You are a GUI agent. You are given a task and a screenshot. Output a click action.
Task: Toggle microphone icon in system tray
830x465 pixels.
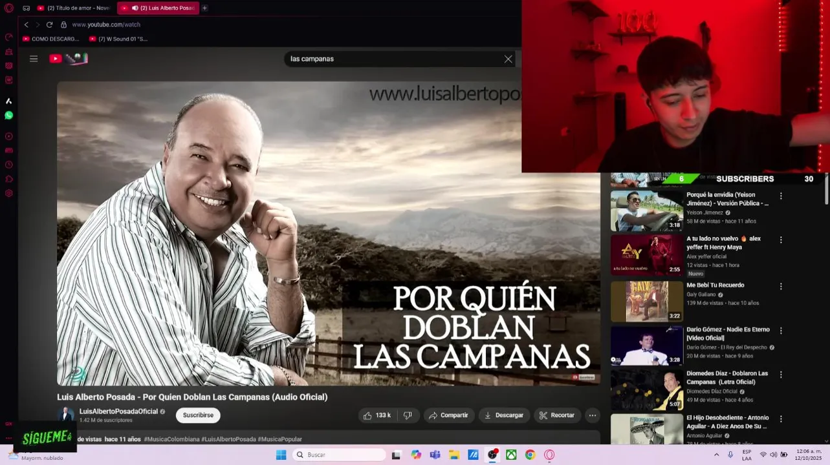730,455
